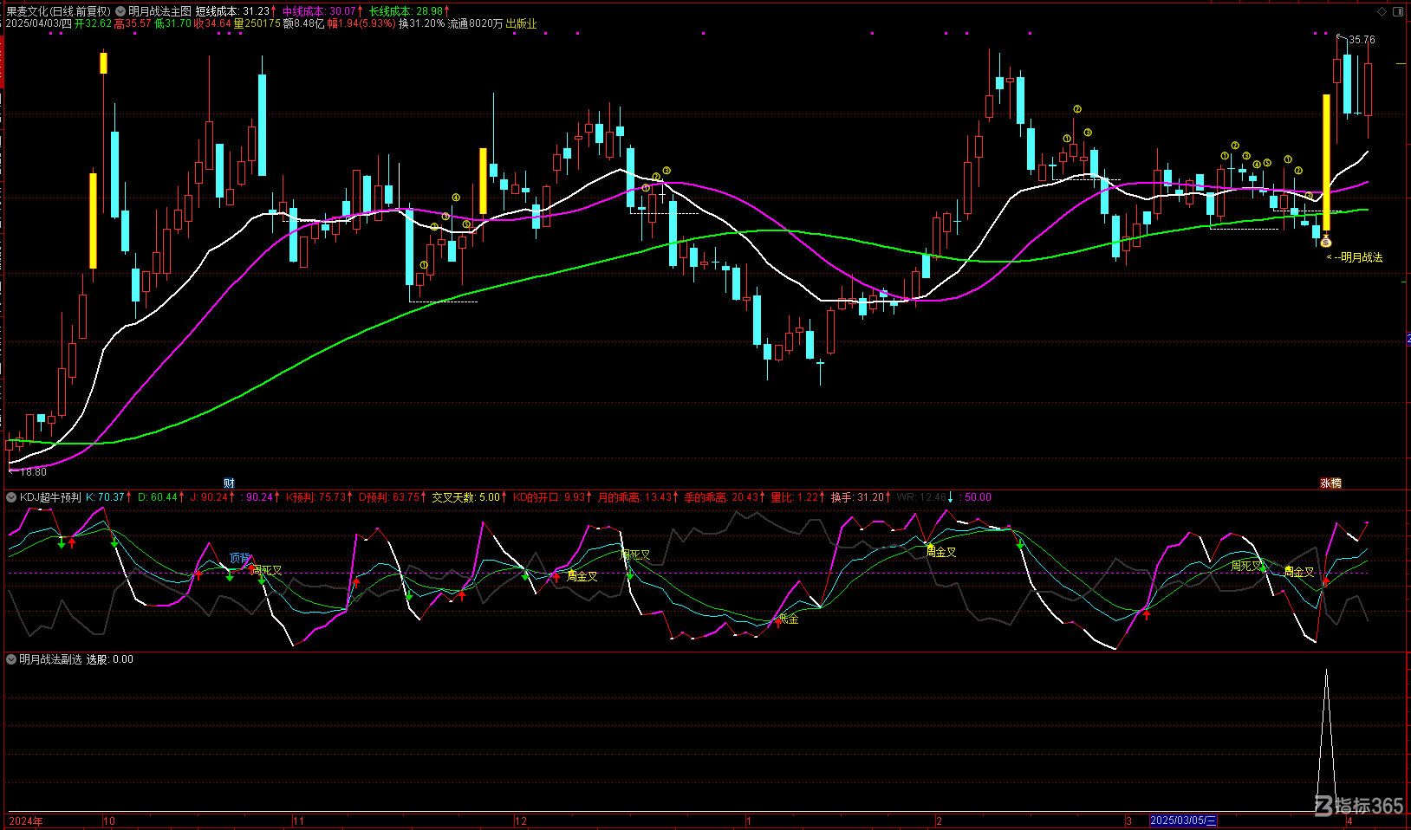Select month 11 on the timeline
The image size is (1411, 830).
click(298, 820)
